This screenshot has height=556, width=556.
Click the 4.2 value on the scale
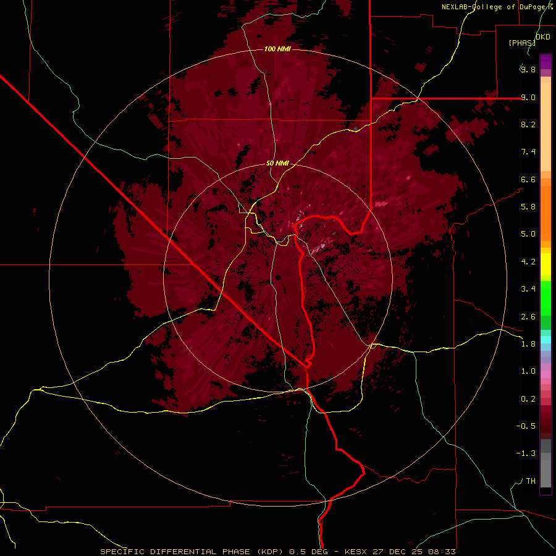528,262
